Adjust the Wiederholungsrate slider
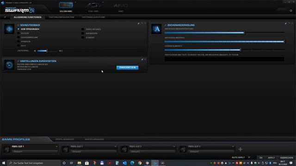This screenshot has width=296, height=166. (224, 41)
